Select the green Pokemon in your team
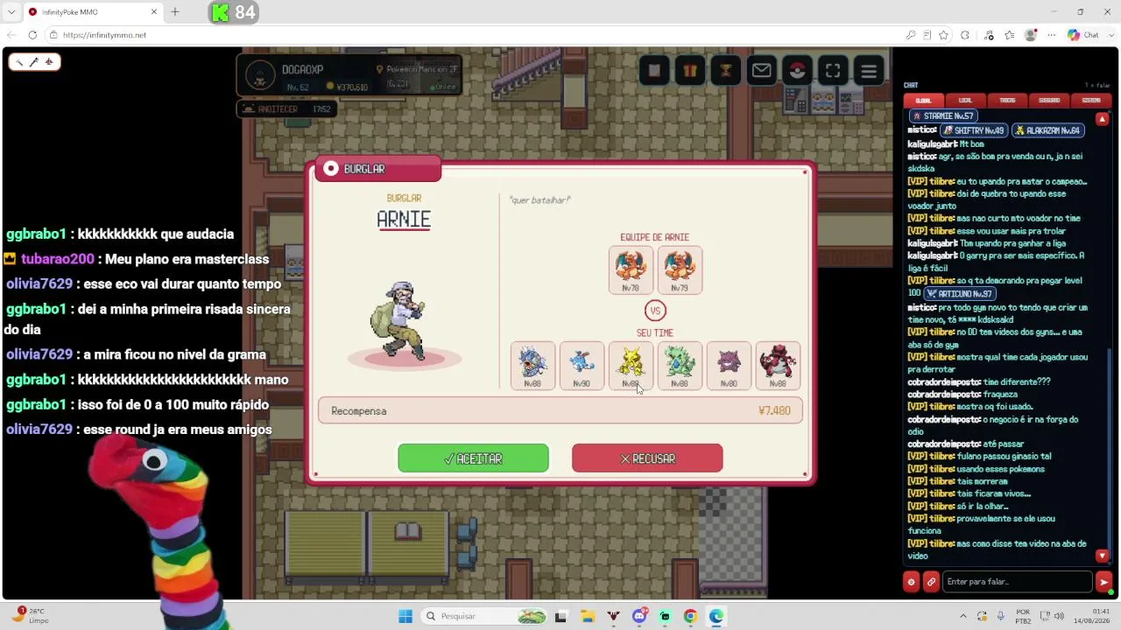This screenshot has width=1121, height=630. click(x=680, y=366)
